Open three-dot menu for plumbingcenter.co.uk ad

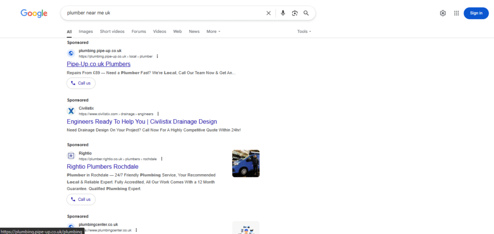click(x=137, y=230)
